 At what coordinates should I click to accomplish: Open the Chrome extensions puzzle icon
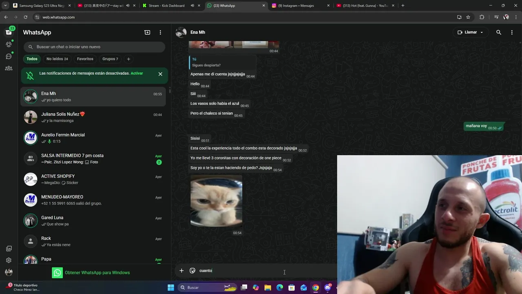(482, 17)
